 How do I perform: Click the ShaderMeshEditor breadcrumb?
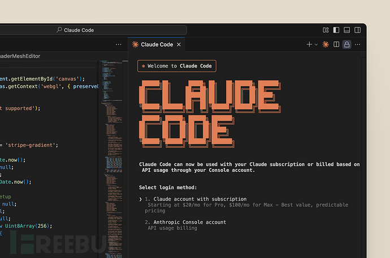(x=20, y=56)
